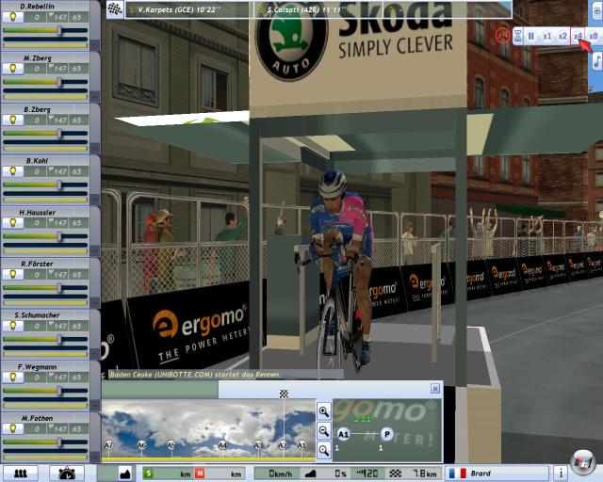Click the gradient slope icon showing 0%

pyautogui.click(x=311, y=474)
